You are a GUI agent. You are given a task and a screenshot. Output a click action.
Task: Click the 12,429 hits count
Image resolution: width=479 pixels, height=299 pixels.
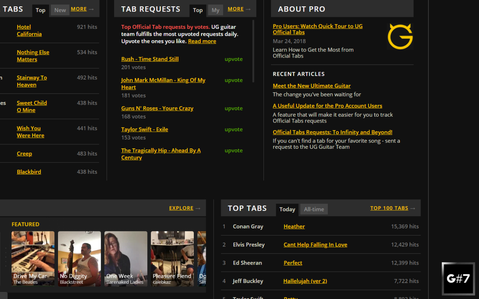click(x=405, y=245)
